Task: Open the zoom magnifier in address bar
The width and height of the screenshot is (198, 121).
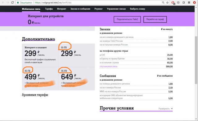Action: pyautogui.click(x=163, y=2)
